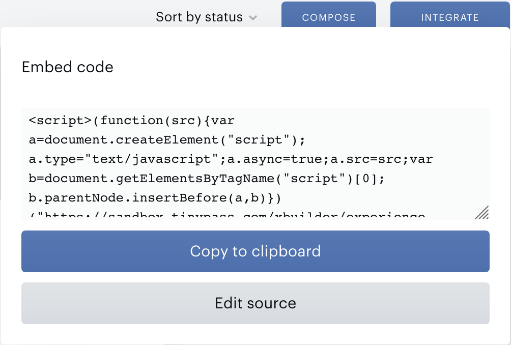This screenshot has width=511, height=345.
Task: Click the Copy to clipboard button
Action: click(255, 251)
